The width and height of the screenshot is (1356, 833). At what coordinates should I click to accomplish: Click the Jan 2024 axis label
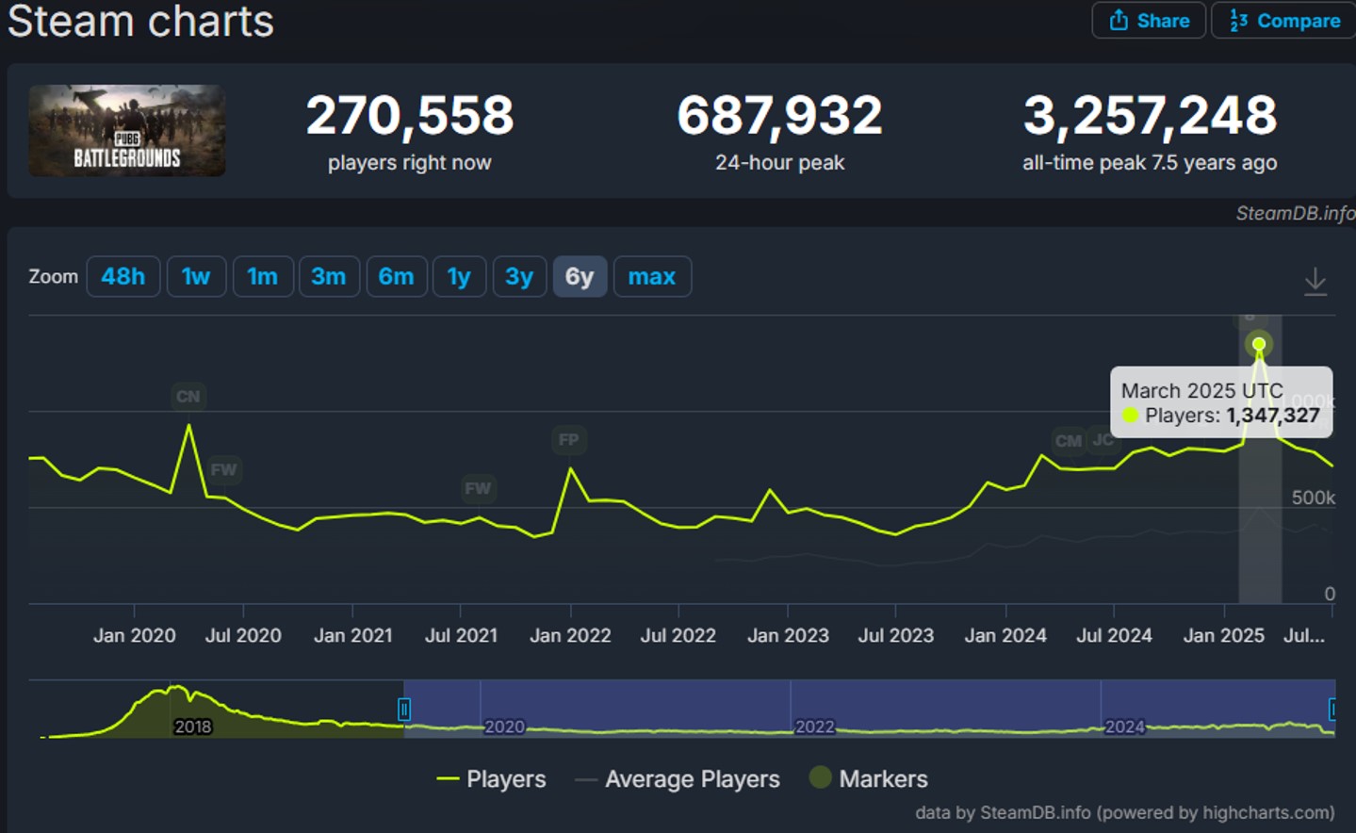(1005, 636)
